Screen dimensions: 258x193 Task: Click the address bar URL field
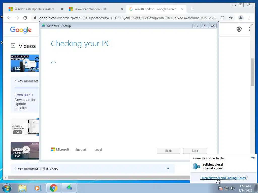pyautogui.click(x=128, y=18)
